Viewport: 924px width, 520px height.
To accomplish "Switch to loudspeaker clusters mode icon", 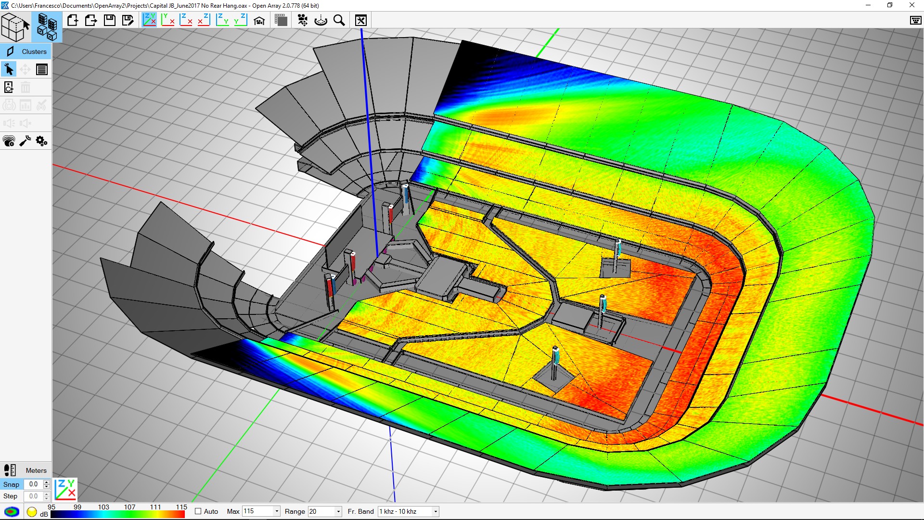I will tap(47, 27).
